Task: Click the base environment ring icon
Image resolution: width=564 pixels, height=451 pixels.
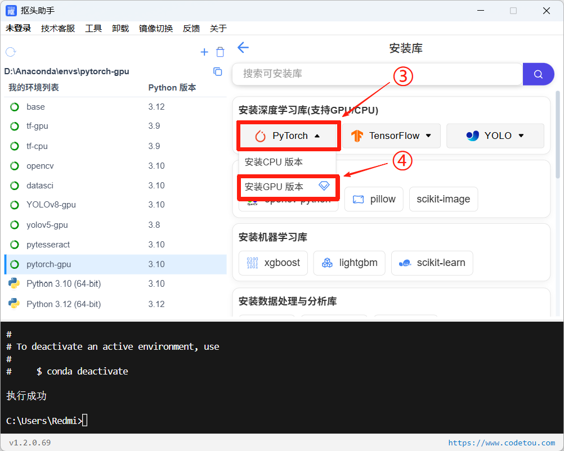Action: coord(15,107)
